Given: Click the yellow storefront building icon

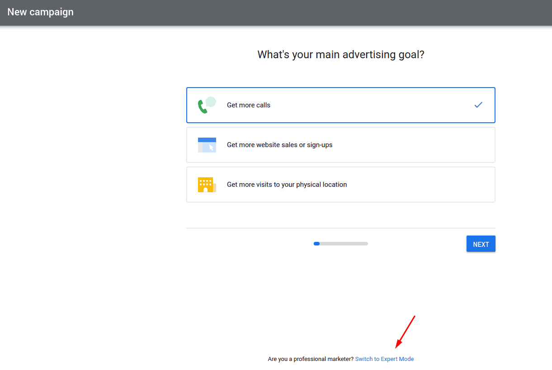Looking at the screenshot, I should pyautogui.click(x=207, y=185).
